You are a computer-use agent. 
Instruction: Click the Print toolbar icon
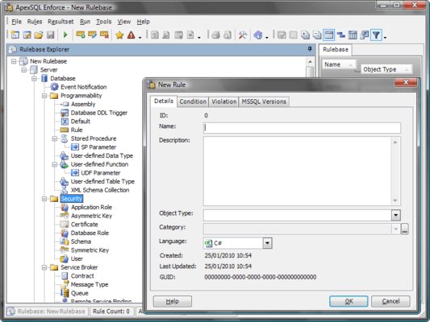pyautogui.click(x=215, y=35)
